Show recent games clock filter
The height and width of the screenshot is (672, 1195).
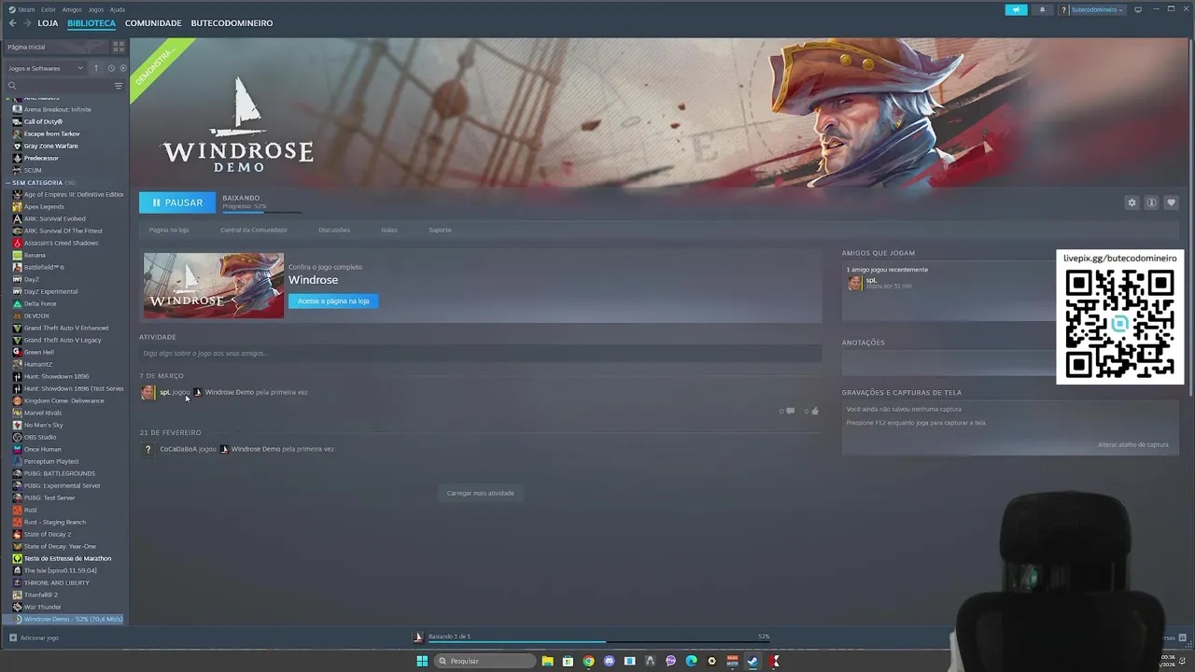tap(111, 68)
